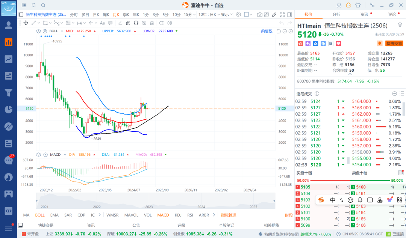Switch to the 分析 tab
The width and height of the screenshot is (406, 238).
336,15
